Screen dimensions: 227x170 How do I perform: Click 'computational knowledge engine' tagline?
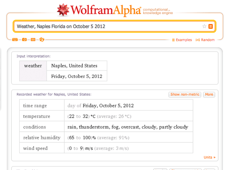click(x=158, y=11)
